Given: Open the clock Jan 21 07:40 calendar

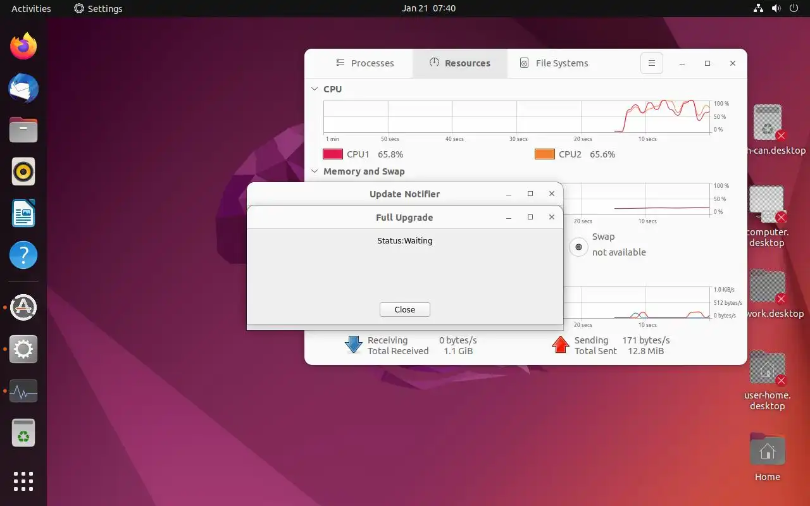Looking at the screenshot, I should 428,8.
